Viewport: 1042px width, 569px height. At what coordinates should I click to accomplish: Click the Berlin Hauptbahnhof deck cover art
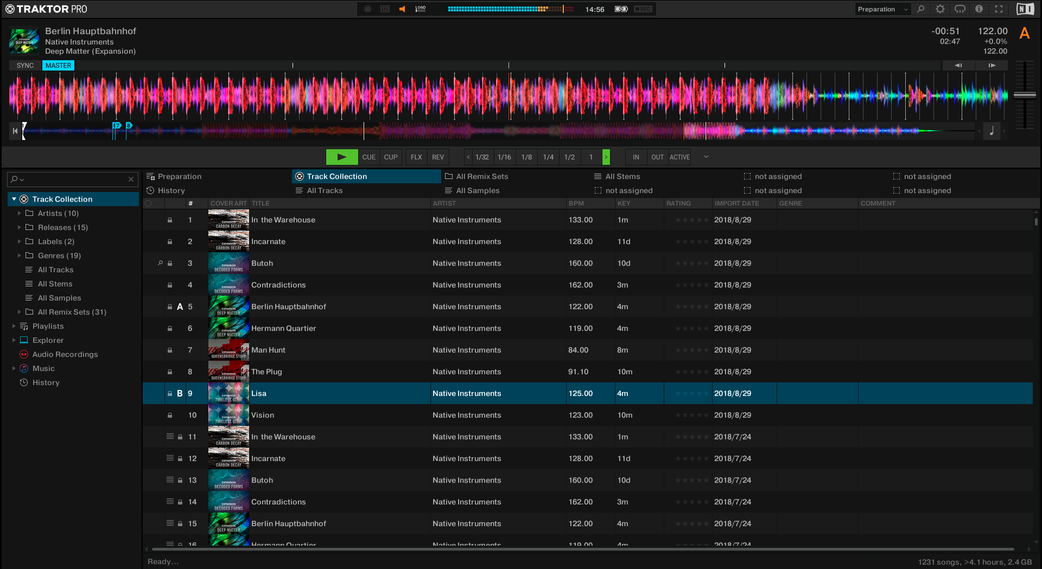pyautogui.click(x=24, y=41)
